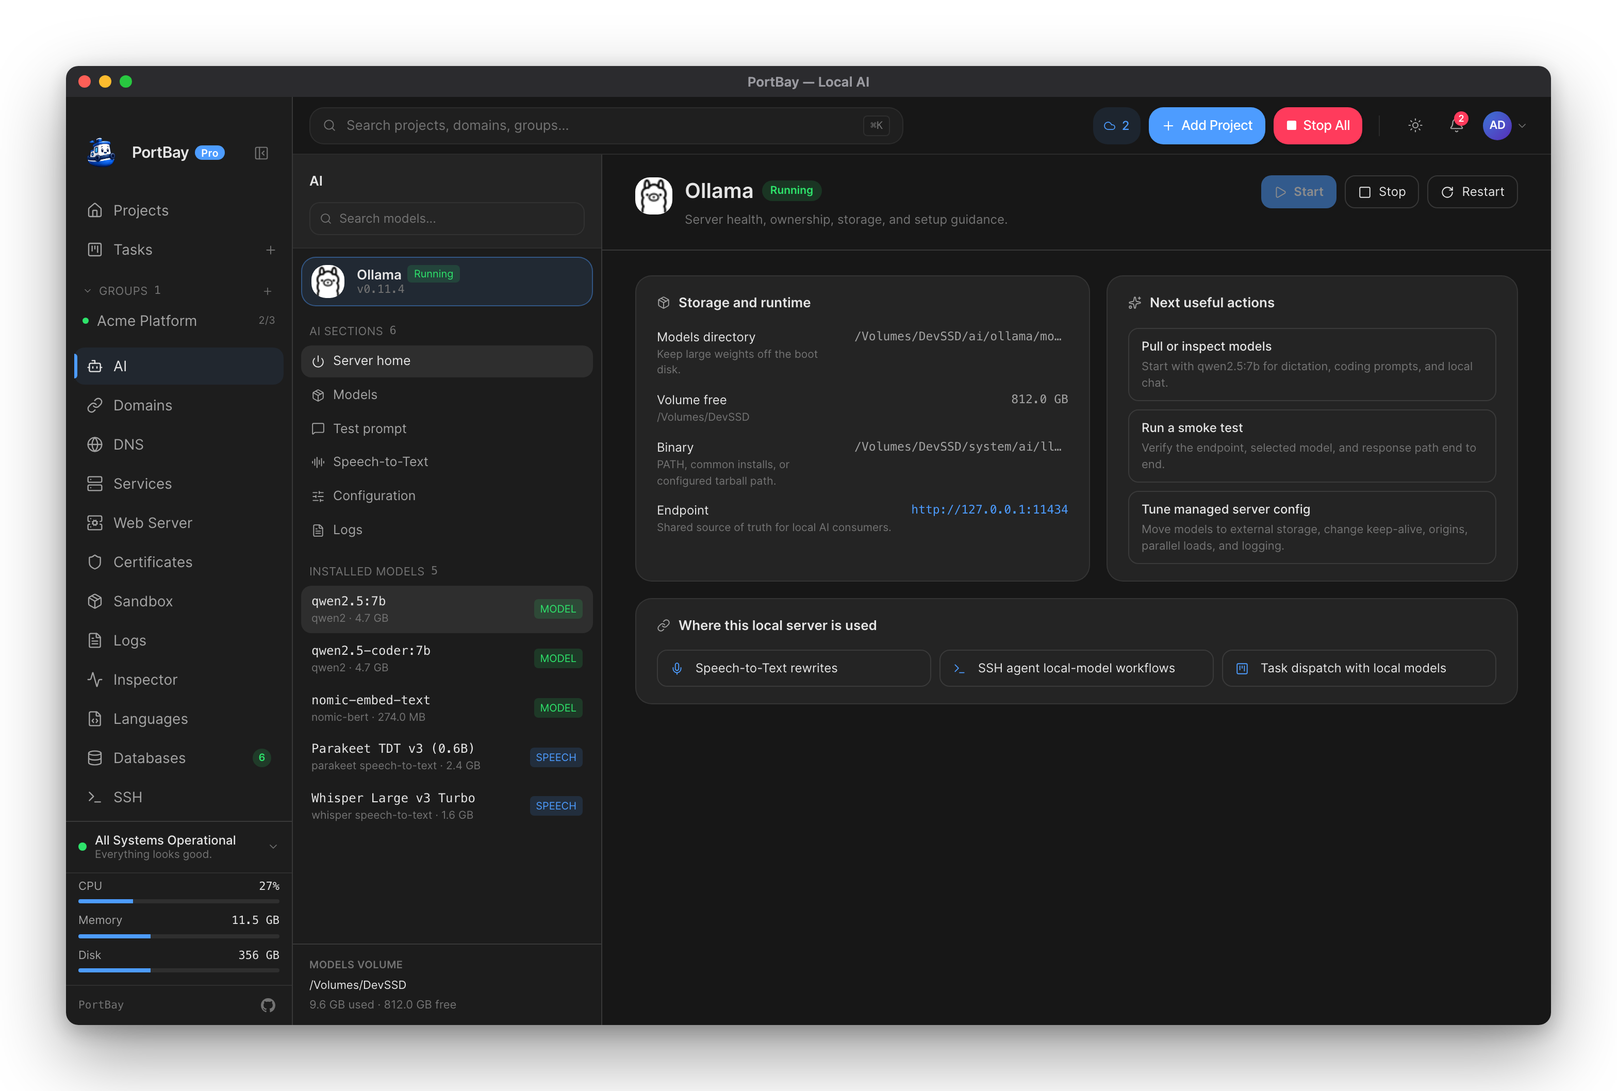Click the cloud indicator showing 2
The height and width of the screenshot is (1091, 1617).
click(1116, 125)
